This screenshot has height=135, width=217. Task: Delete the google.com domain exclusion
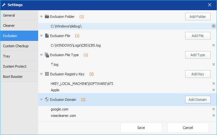click(x=213, y=109)
